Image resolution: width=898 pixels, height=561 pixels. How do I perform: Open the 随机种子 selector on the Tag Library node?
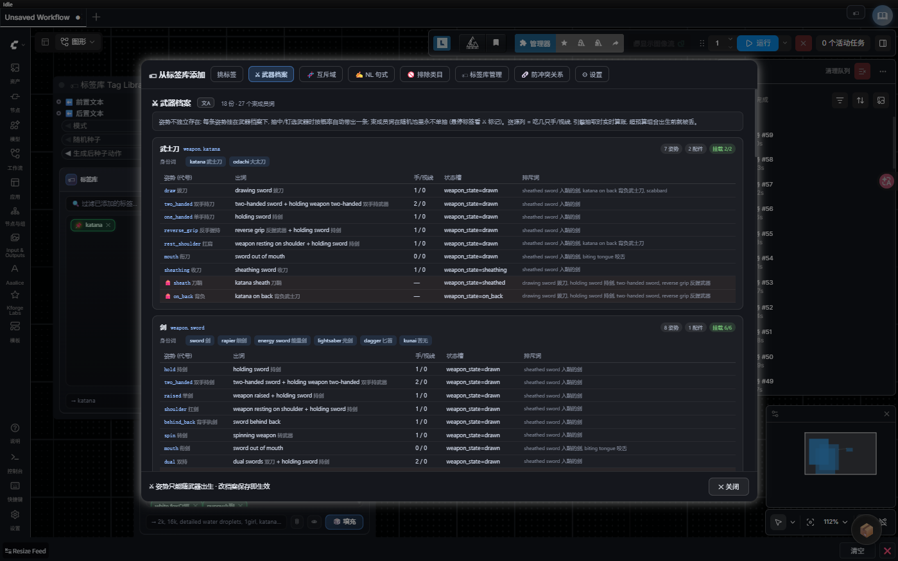pyautogui.click(x=101, y=139)
